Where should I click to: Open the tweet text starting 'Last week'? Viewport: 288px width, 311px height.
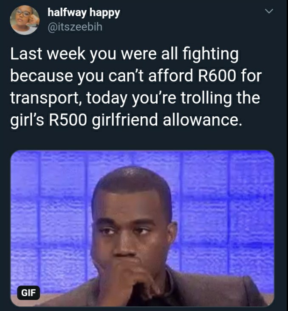[x=136, y=87]
